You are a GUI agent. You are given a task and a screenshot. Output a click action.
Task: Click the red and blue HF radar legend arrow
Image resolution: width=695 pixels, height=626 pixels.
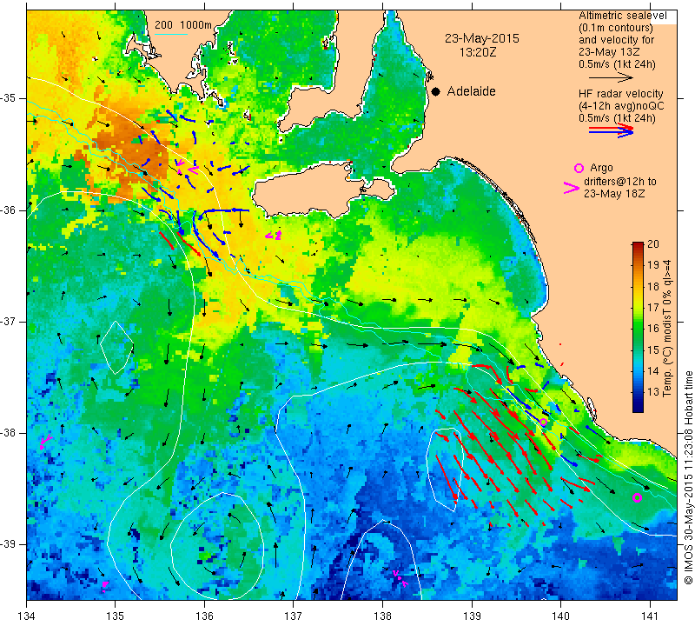612,130
